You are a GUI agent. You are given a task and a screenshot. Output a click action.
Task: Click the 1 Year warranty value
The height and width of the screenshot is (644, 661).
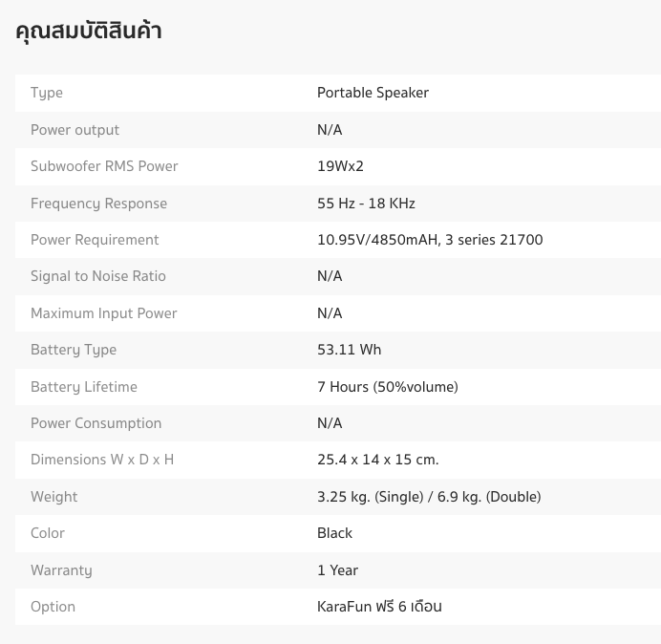(x=337, y=570)
